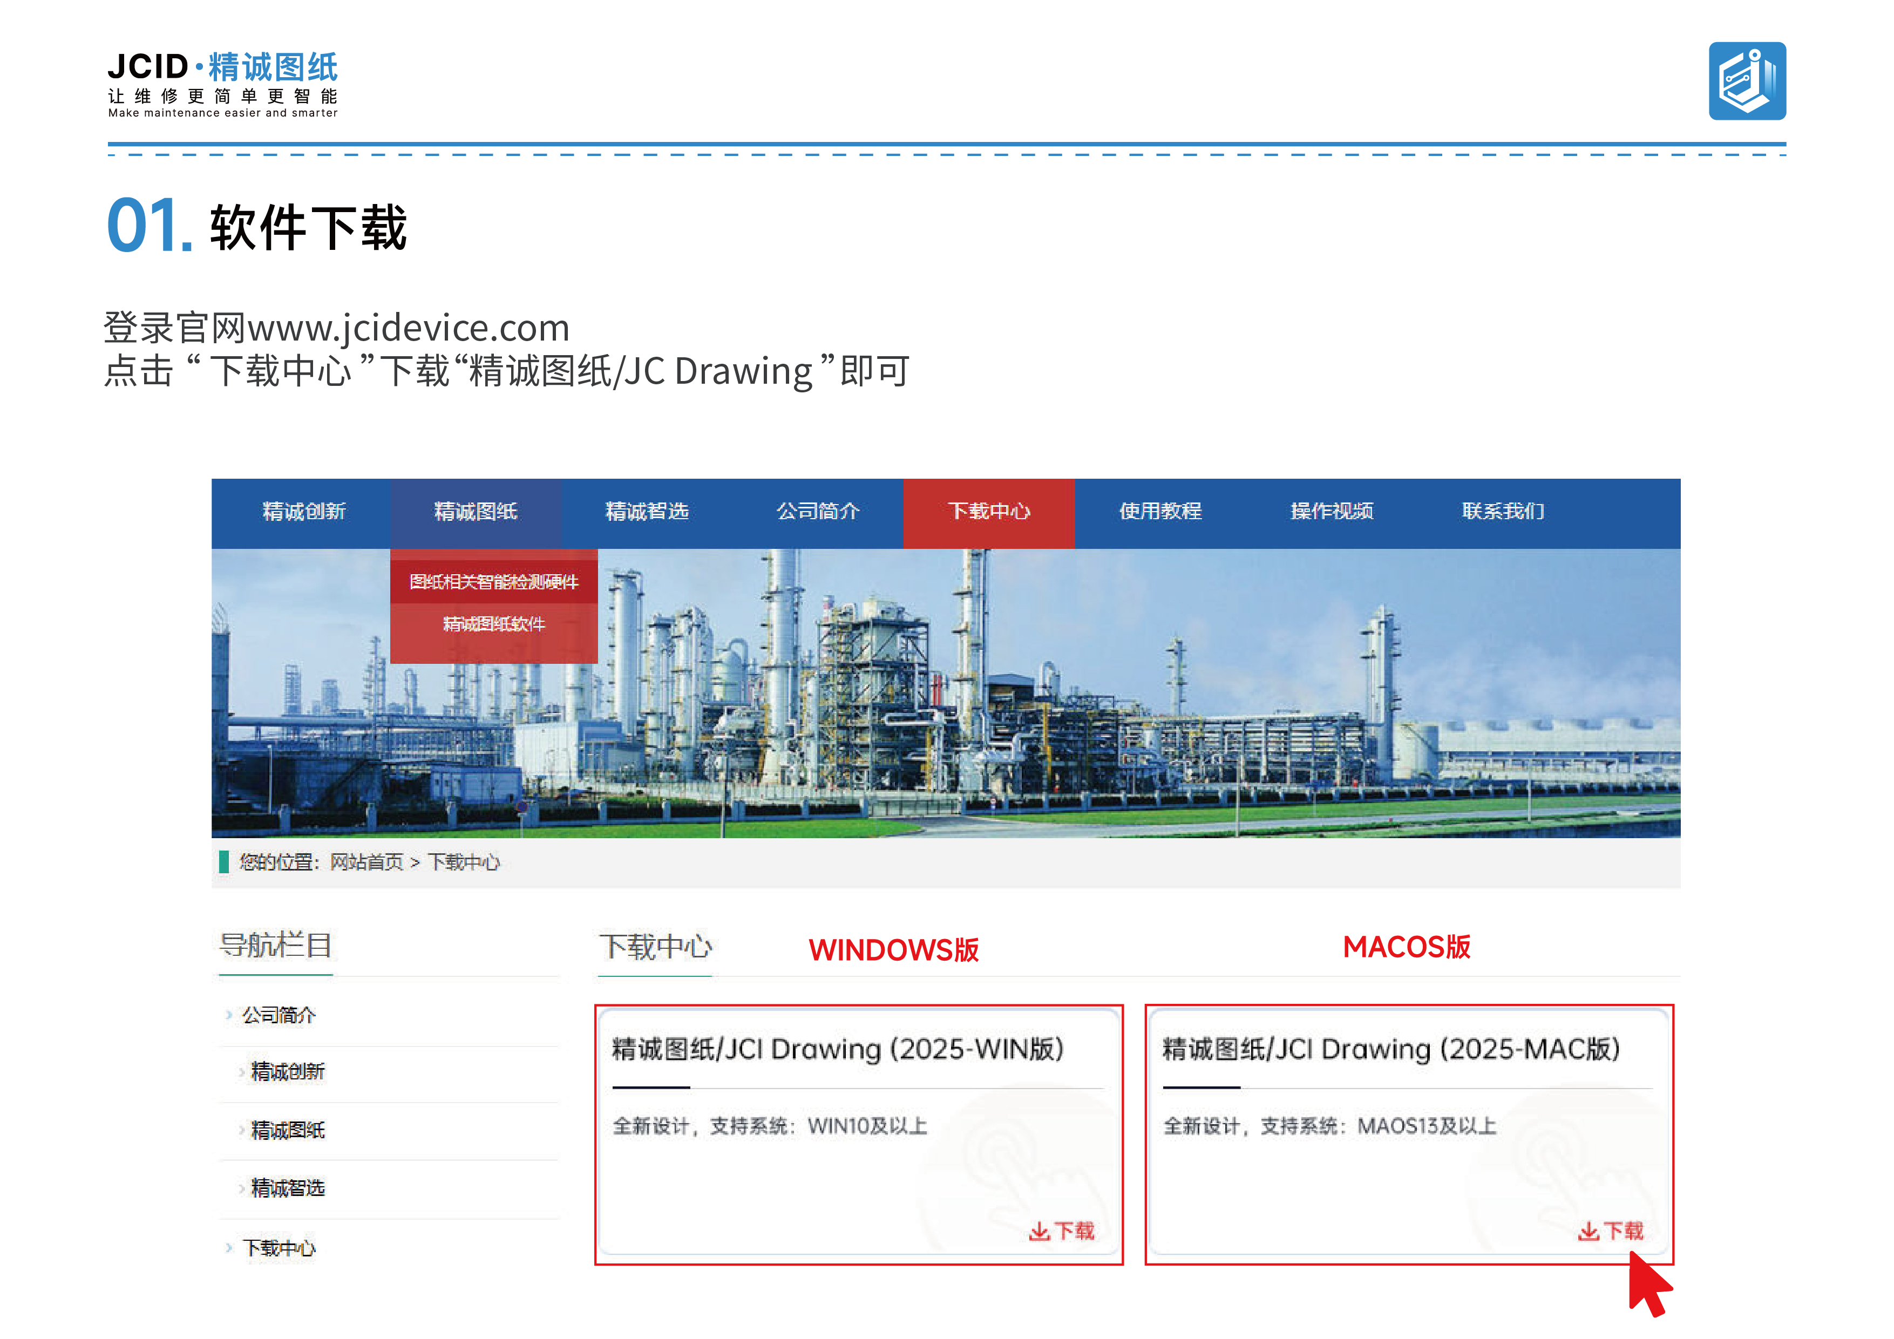Viewport: 1894px width, 1339px height.
Task: Select 精诚创新 in top navigation
Action: tap(303, 512)
